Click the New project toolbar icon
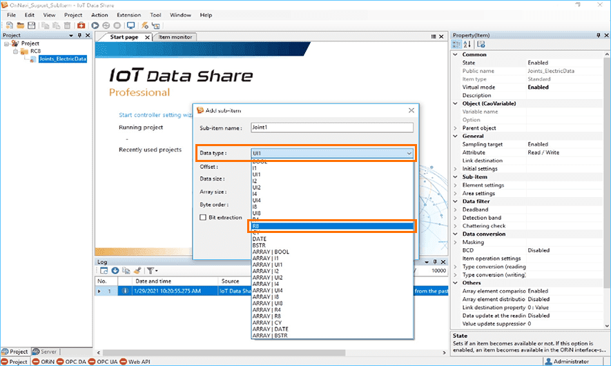The image size is (611, 366). [10, 26]
